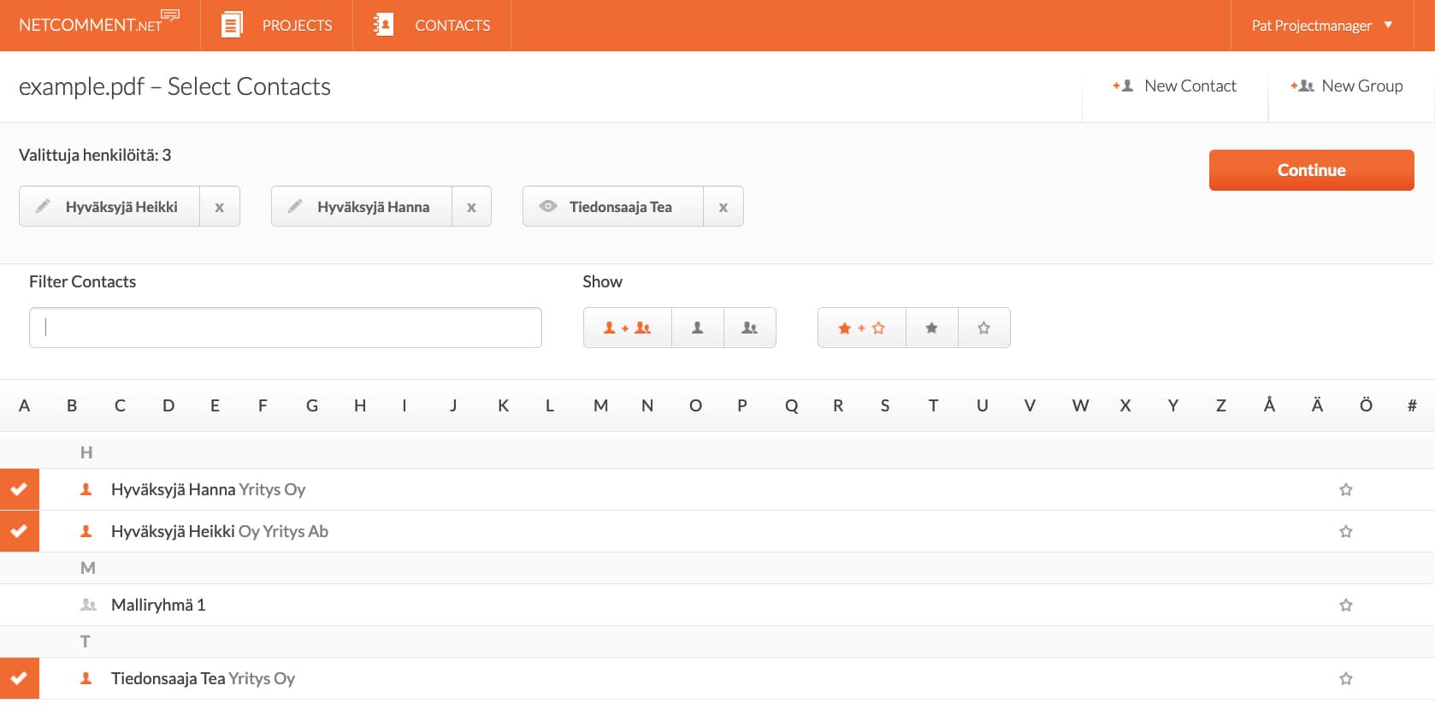Screen dimensions: 1435x727
Task: Open the Projects menu
Action: point(276,26)
